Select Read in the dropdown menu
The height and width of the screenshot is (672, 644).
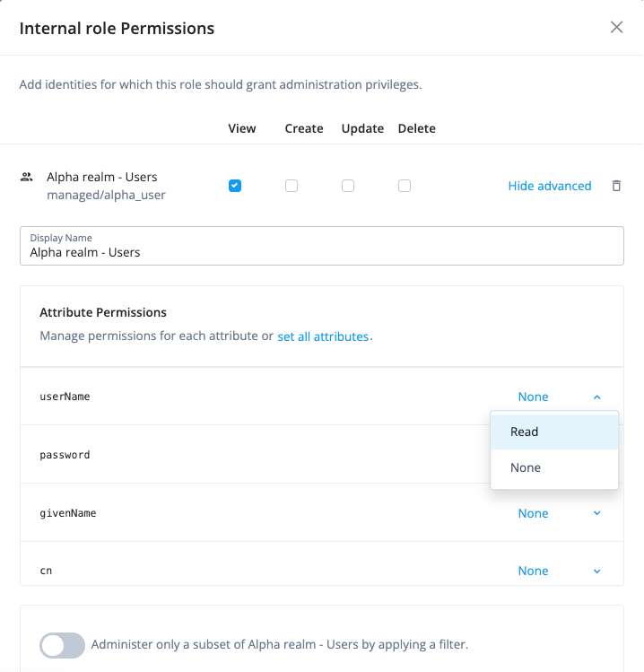tap(554, 432)
